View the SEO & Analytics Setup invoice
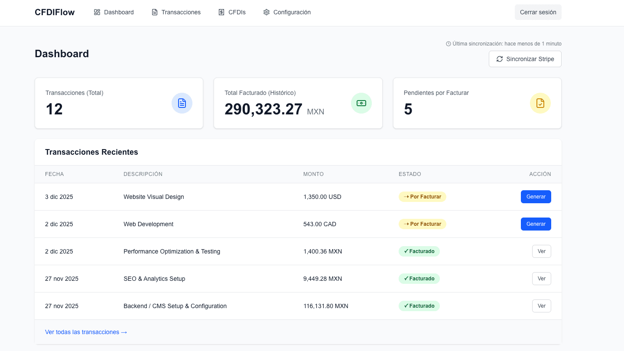Viewport: 624px width, 351px height. [x=541, y=279]
